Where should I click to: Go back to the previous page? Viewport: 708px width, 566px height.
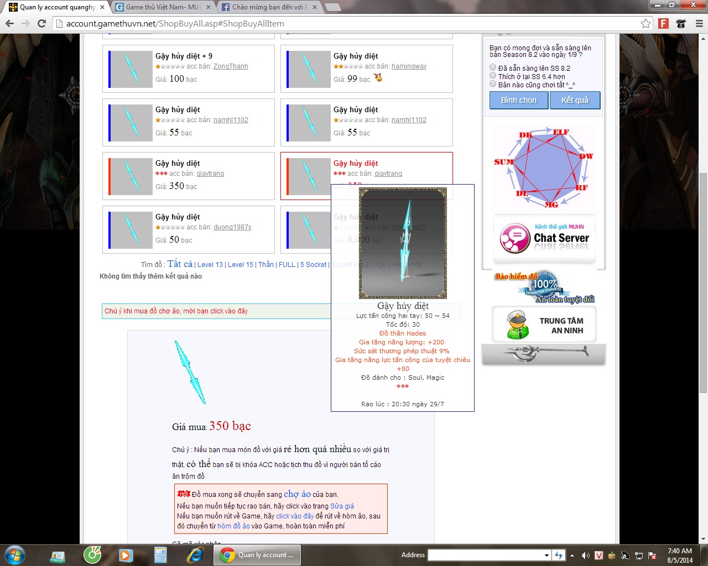pos(9,23)
